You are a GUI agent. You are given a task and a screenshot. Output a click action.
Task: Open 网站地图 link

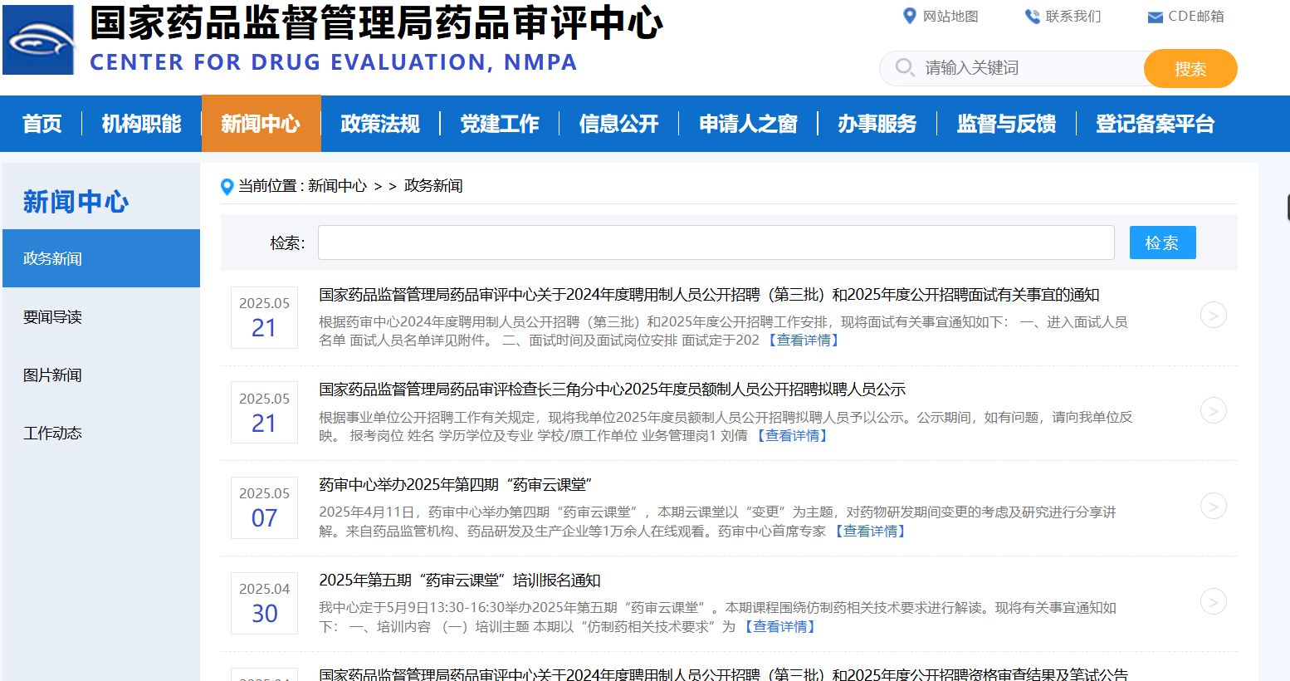coord(950,17)
